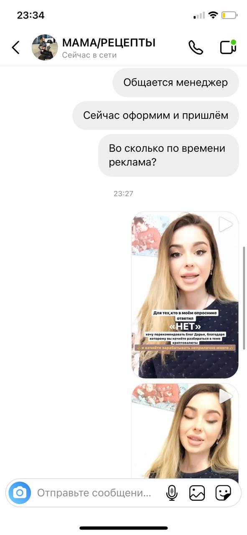Focus the "Отправьте сообщение" input field
Screen dimensions: 247x535
[94, 493]
